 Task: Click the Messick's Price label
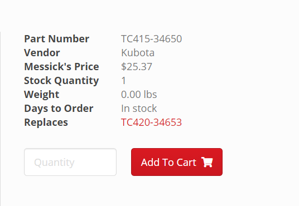point(61,67)
